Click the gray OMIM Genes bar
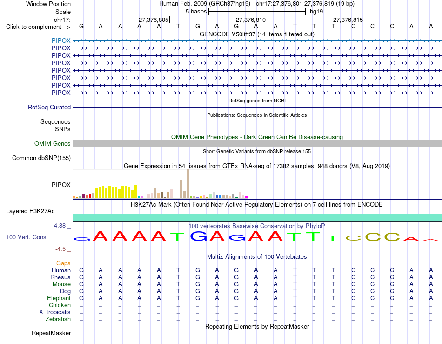Screen dimensions: 442x344 coord(257,143)
